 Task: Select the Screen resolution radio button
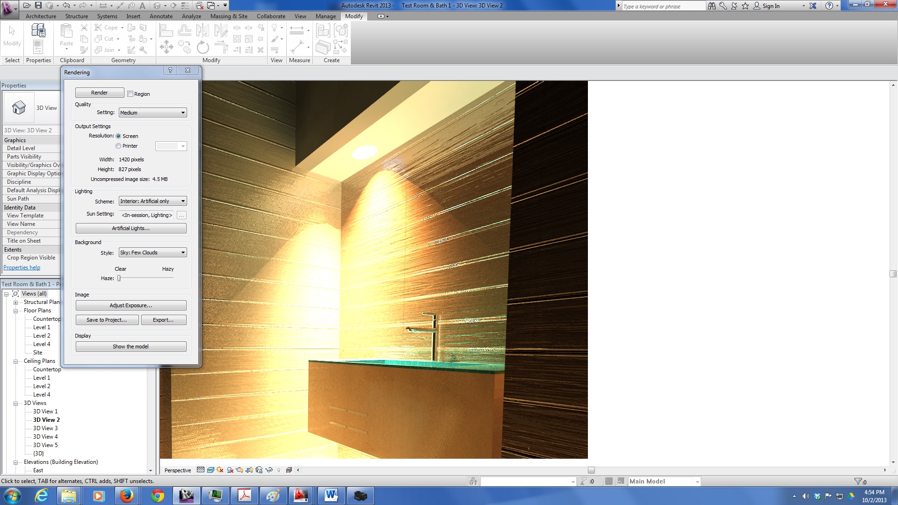[118, 136]
